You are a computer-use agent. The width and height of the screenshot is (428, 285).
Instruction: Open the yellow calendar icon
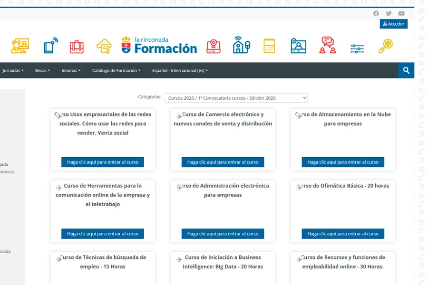point(269,46)
